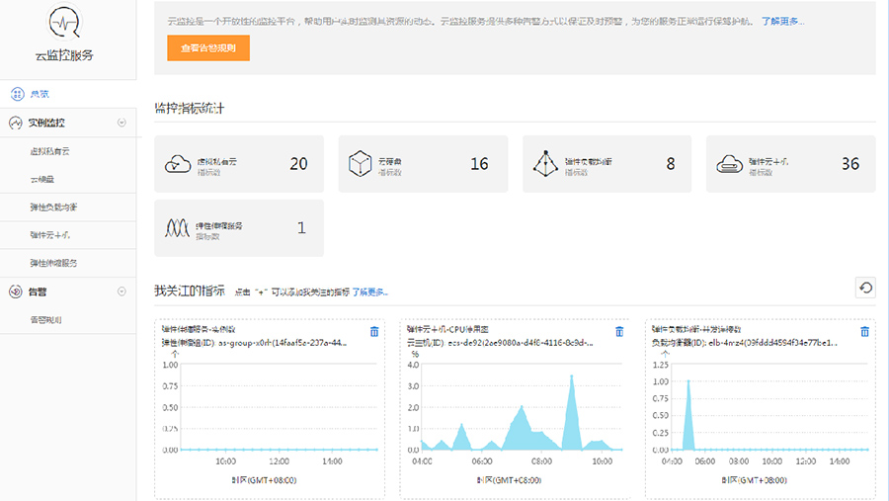Open 告警规则 in the sidebar
889x501 pixels.
pos(46,319)
